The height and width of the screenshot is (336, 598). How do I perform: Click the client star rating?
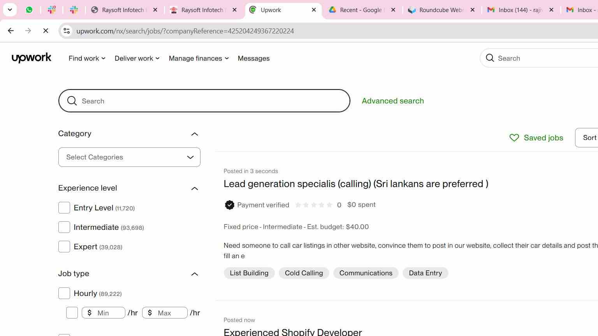(x=314, y=205)
